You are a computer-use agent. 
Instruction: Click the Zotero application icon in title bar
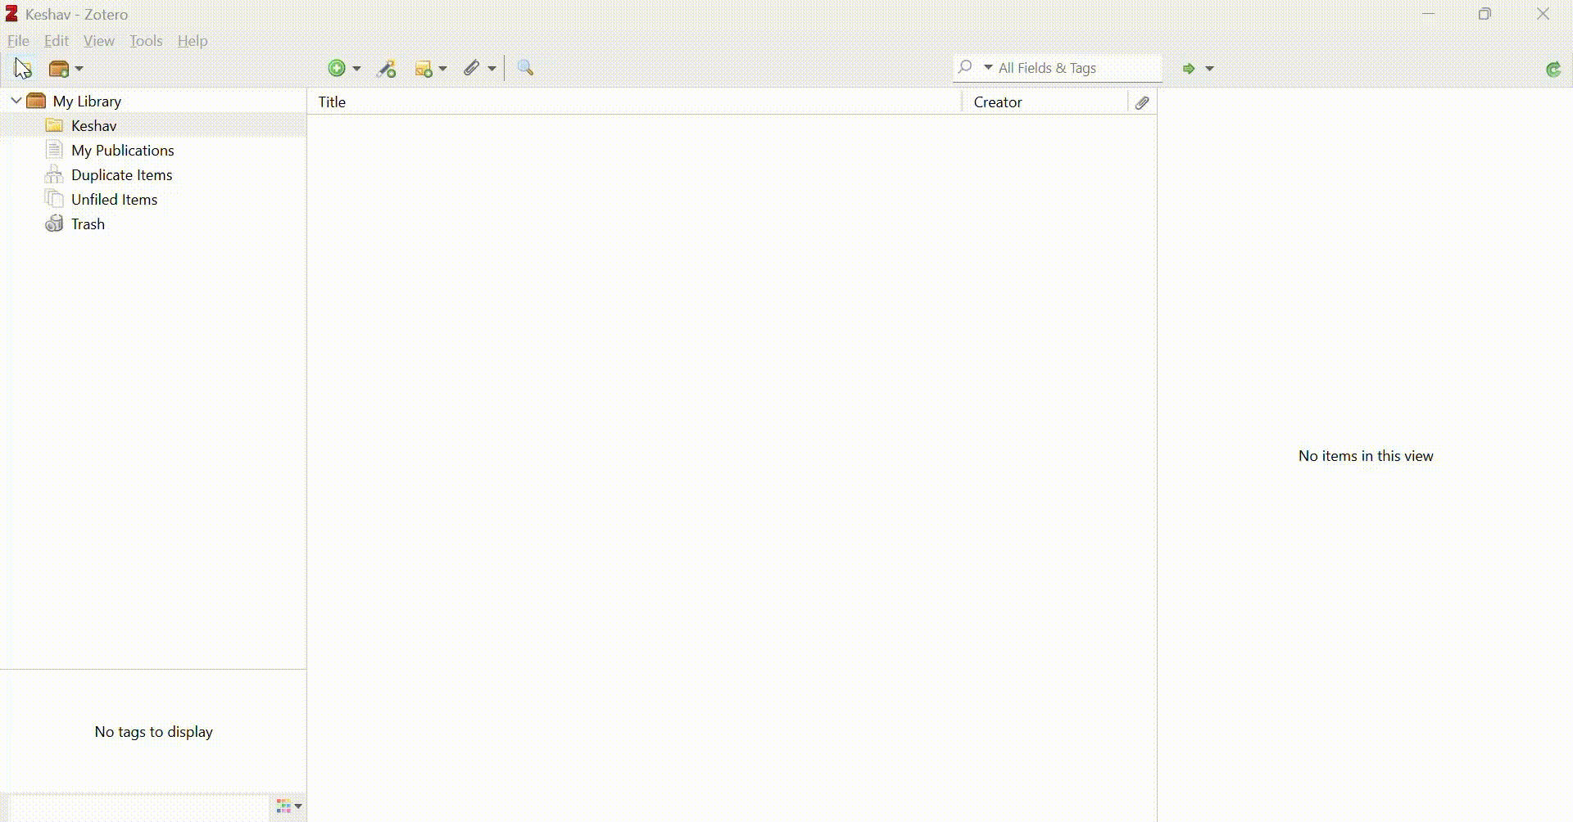pos(11,14)
